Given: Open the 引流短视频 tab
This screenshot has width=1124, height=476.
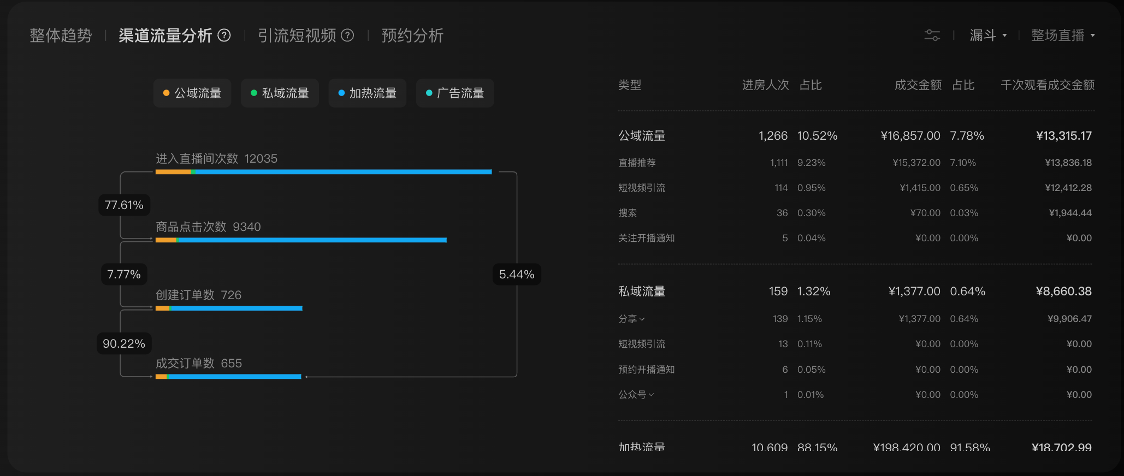Looking at the screenshot, I should point(297,35).
